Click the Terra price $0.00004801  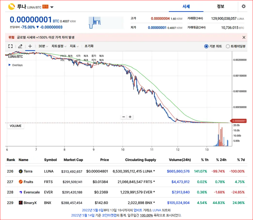pyautogui.click(x=97, y=171)
